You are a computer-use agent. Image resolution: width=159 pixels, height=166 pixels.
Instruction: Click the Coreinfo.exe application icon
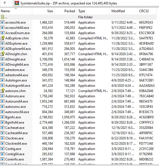click(2, 159)
